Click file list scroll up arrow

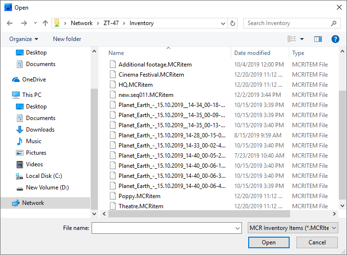[342, 52]
